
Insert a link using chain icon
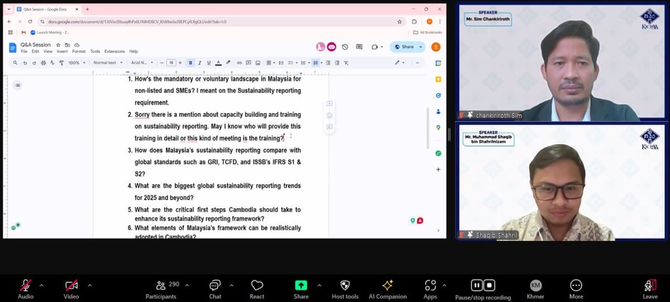[x=240, y=63]
